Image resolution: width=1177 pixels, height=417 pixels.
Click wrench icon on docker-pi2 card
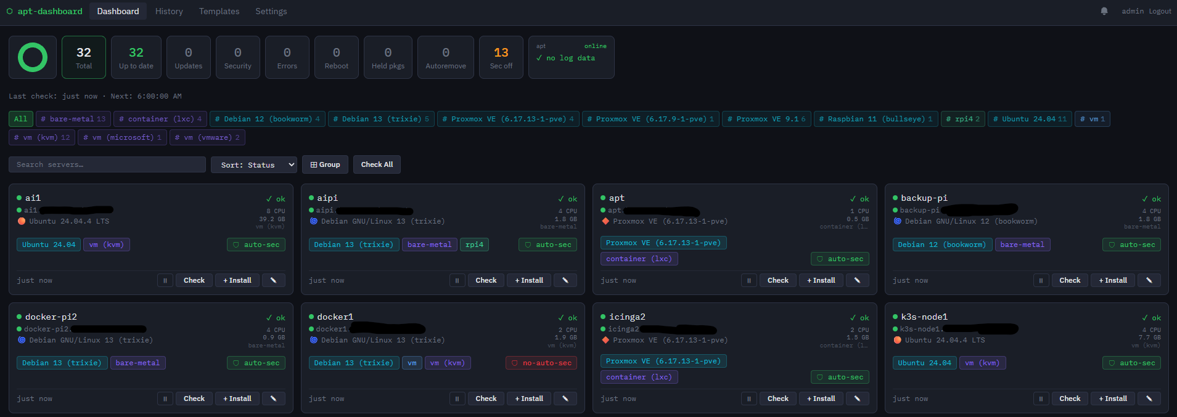[273, 399]
